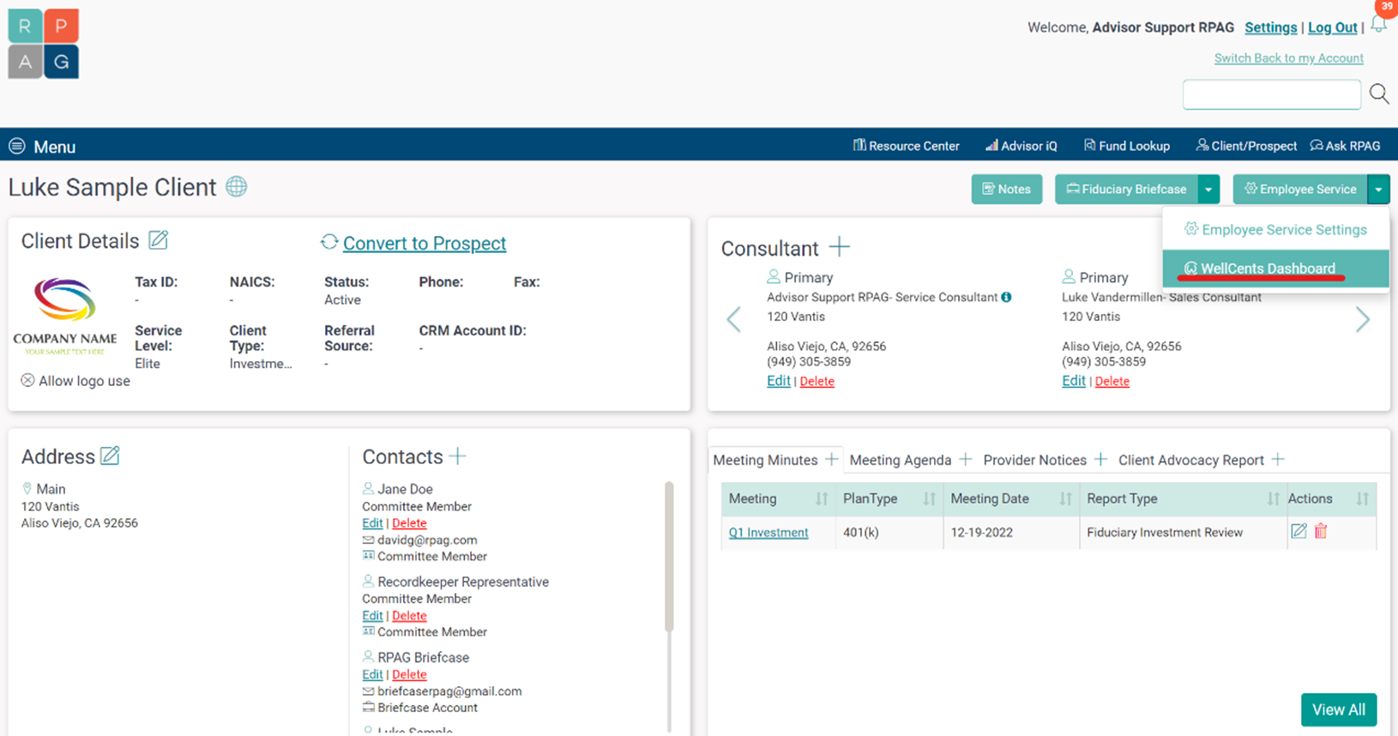1398x736 pixels.
Task: Open the Settings link
Action: 1270,27
